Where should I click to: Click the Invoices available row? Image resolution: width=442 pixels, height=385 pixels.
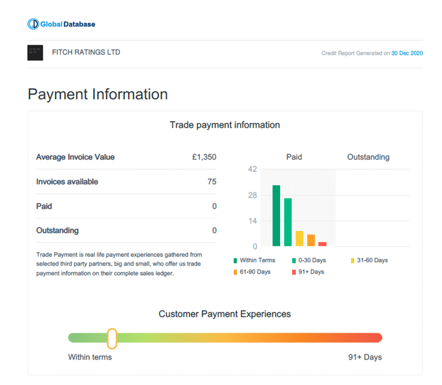126,182
